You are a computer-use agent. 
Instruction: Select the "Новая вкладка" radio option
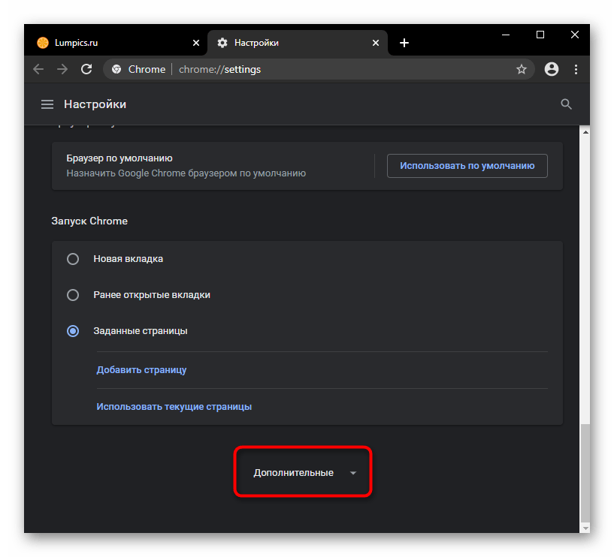pos(73,259)
